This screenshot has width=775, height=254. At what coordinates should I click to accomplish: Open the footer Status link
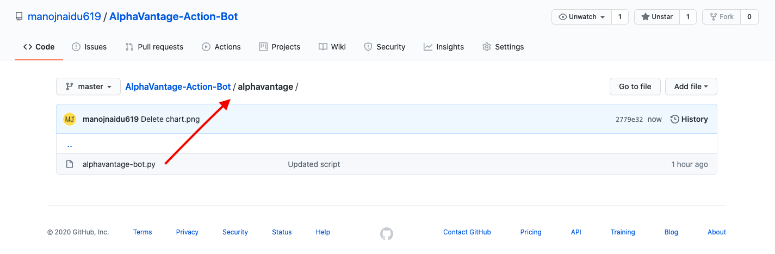(x=282, y=232)
